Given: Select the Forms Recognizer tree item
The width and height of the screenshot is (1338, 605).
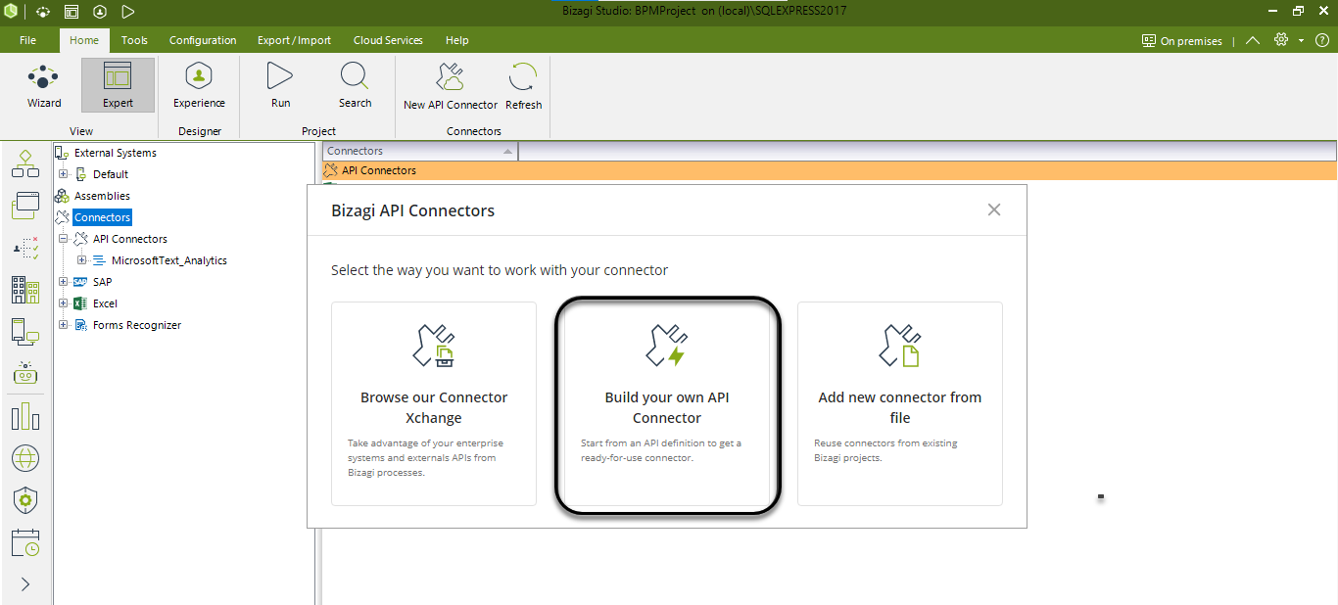Looking at the screenshot, I should [137, 325].
